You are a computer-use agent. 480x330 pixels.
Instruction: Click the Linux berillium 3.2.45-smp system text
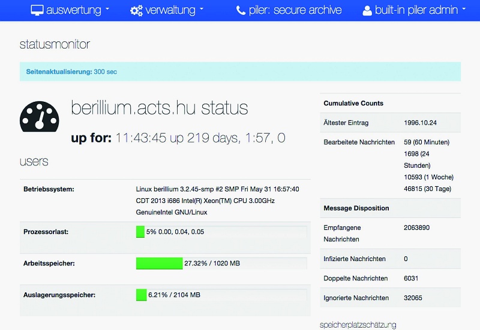[x=217, y=201]
